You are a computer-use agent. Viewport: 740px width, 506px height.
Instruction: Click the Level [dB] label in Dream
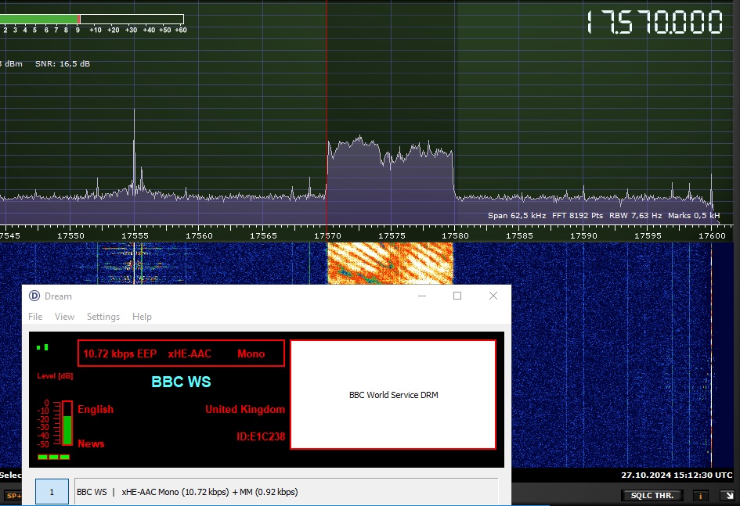[x=56, y=376]
